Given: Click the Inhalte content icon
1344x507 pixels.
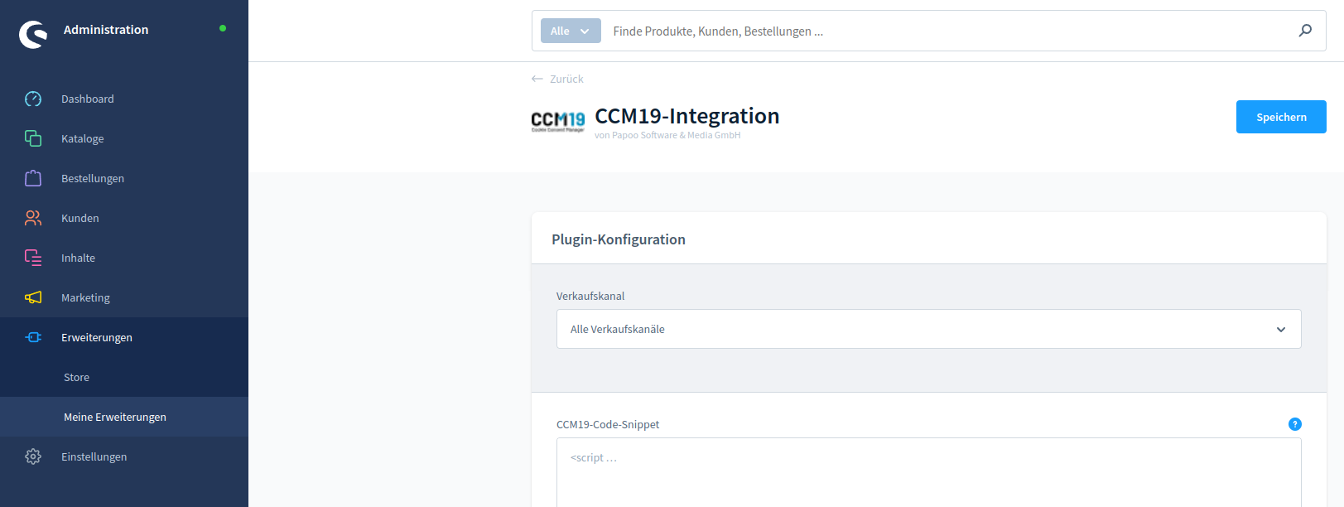Looking at the screenshot, I should click(33, 258).
